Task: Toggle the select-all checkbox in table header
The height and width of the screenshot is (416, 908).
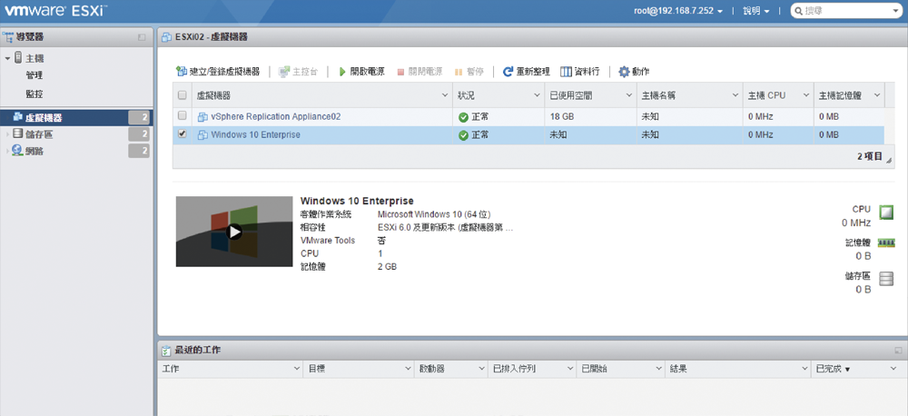Action: coord(182,95)
